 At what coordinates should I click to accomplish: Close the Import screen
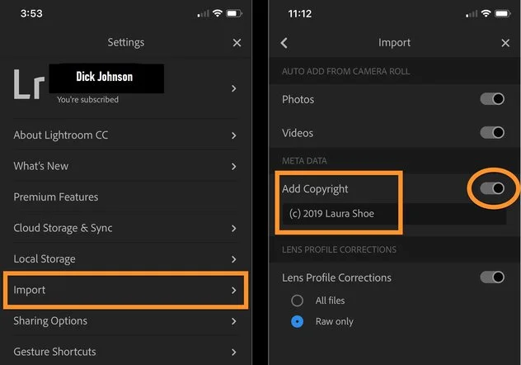click(505, 43)
